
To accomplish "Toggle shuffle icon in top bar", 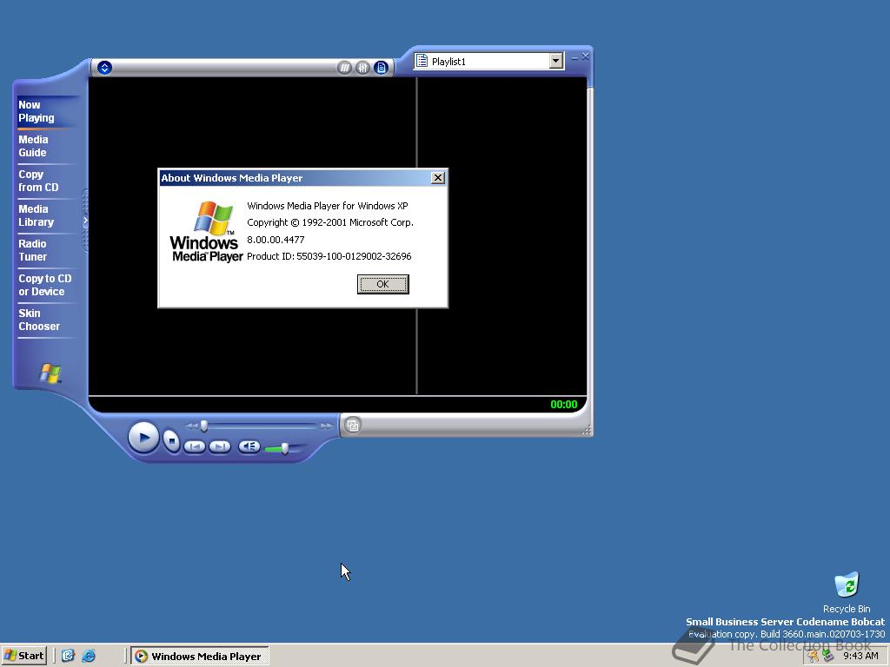I will (x=344, y=68).
